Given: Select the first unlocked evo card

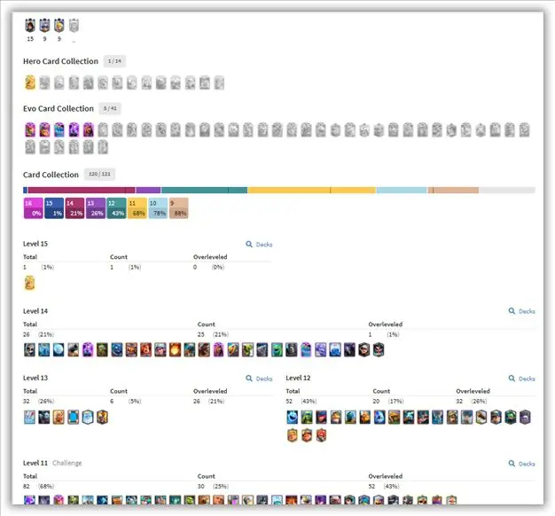Looking at the screenshot, I should pos(30,129).
